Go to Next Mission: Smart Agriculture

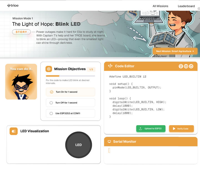(x=175, y=51)
